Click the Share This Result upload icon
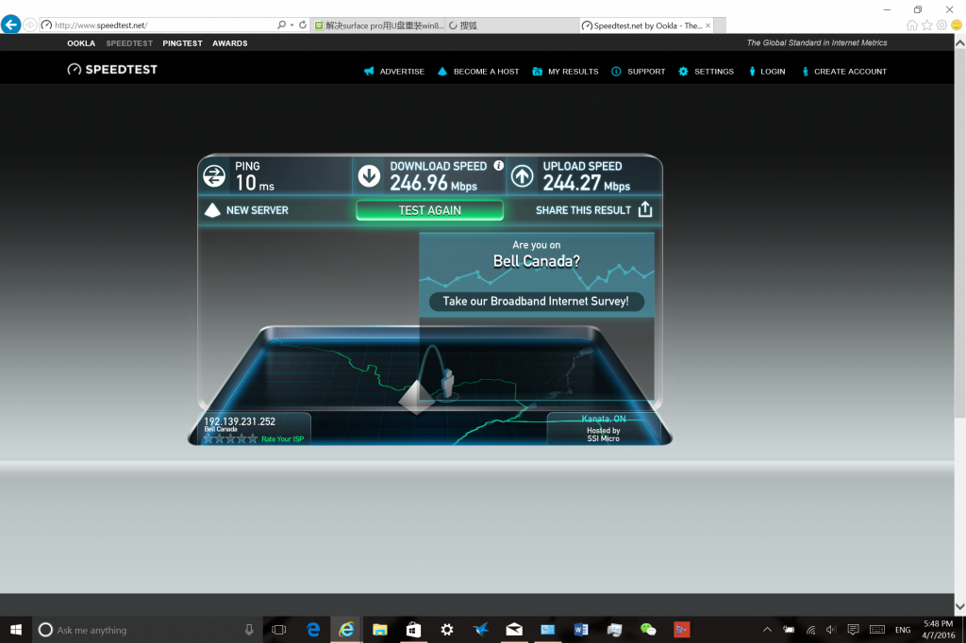The height and width of the screenshot is (643, 966). (x=645, y=209)
